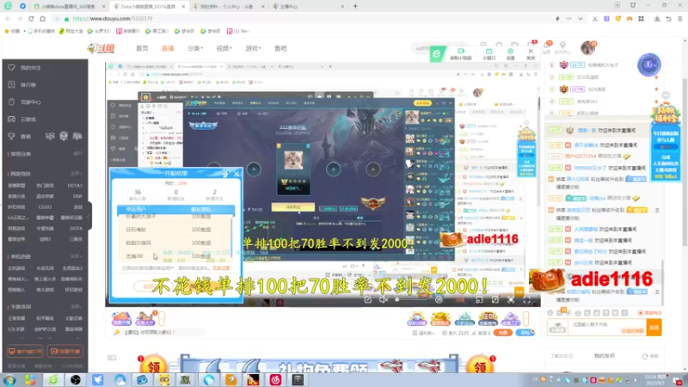Click the chat message input field
The height and width of the screenshot is (387, 688).
[x=607, y=328]
